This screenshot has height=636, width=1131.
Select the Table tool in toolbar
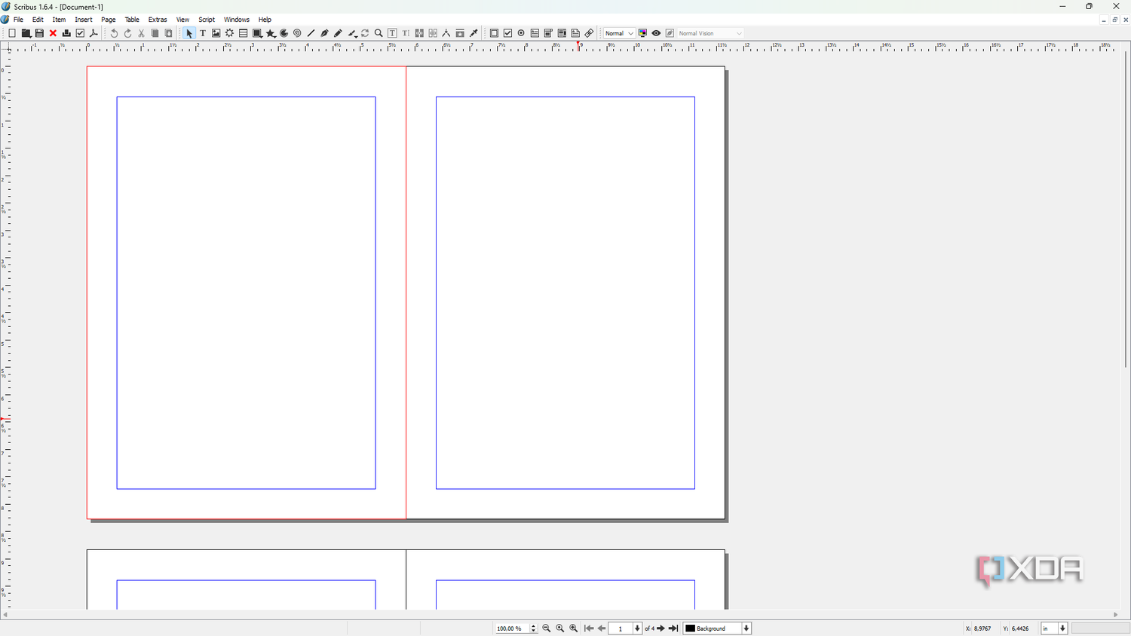[x=244, y=33]
